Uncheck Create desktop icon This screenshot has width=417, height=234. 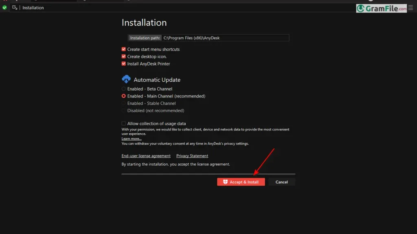(124, 56)
